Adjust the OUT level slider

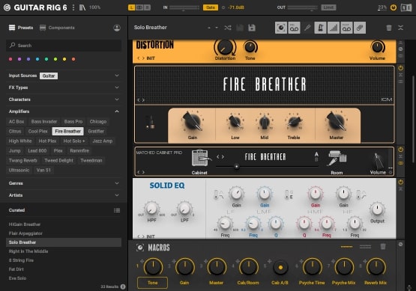tap(303, 7)
